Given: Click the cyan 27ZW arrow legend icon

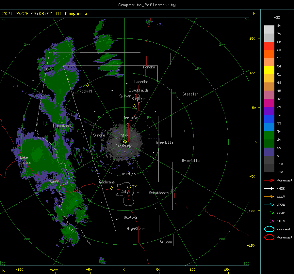Looking at the screenshot, I should point(269,205).
